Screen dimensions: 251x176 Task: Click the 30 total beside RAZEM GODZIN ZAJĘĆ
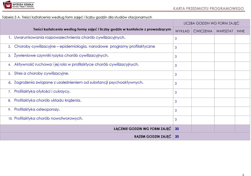(177, 137)
